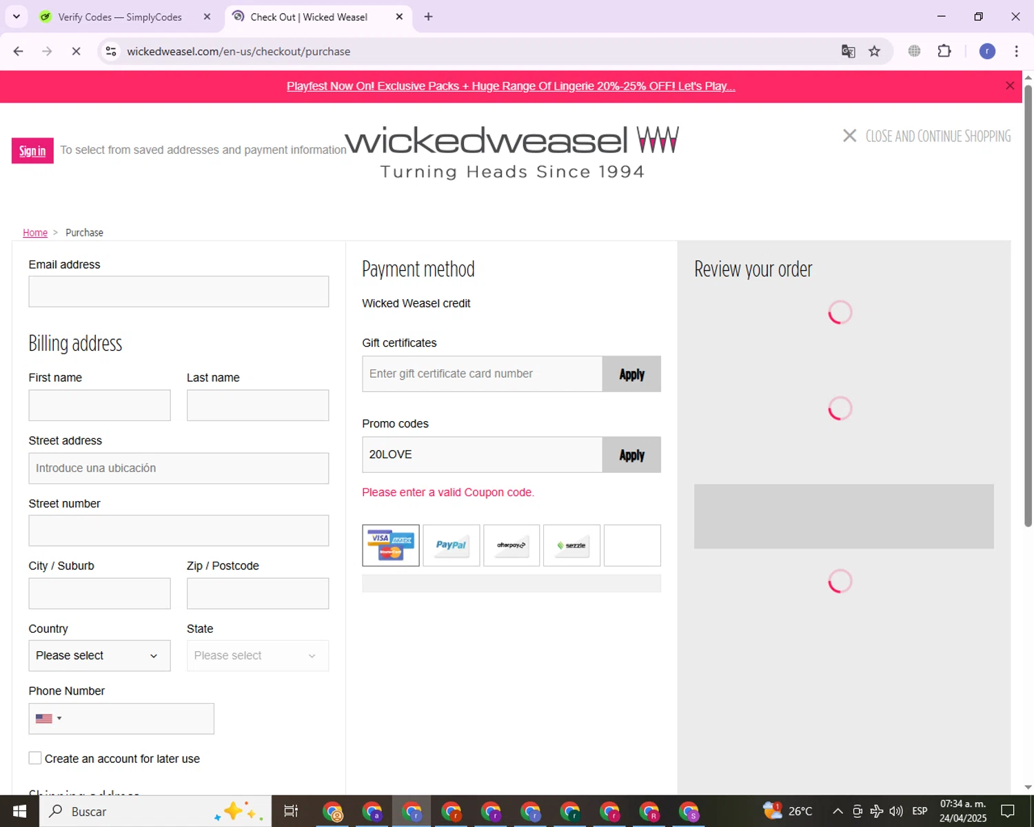Screen dimensions: 1034x827
Task: Open the notifications center icon
Action: tap(1008, 811)
